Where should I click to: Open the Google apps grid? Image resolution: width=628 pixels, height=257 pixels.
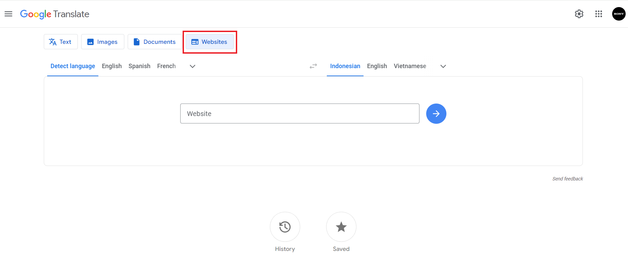coord(598,14)
